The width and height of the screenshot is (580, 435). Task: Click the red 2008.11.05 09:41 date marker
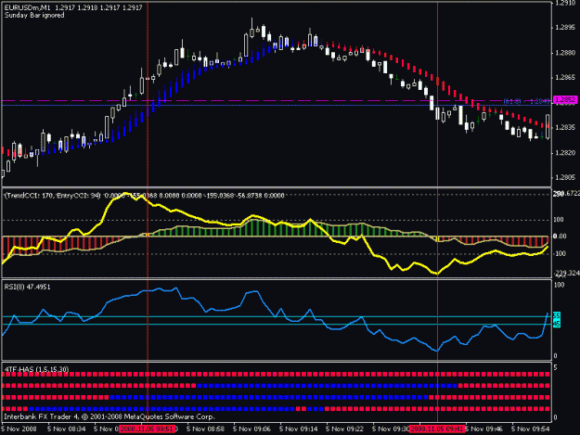437,429
